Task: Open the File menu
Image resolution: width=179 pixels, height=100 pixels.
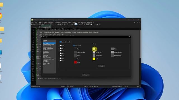Action: (x=32, y=22)
